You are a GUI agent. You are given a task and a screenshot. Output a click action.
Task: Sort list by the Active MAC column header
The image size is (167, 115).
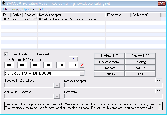coord(146,15)
